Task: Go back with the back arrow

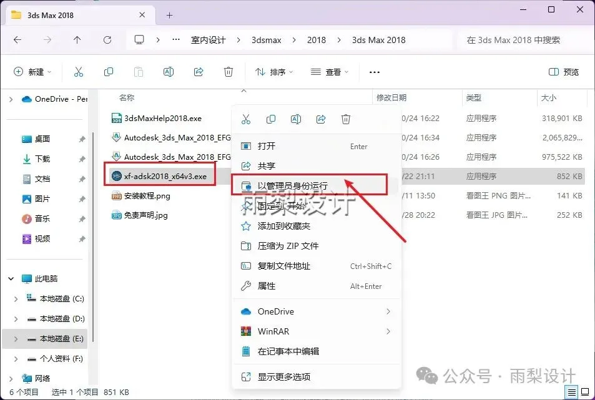Action: pyautogui.click(x=17, y=40)
